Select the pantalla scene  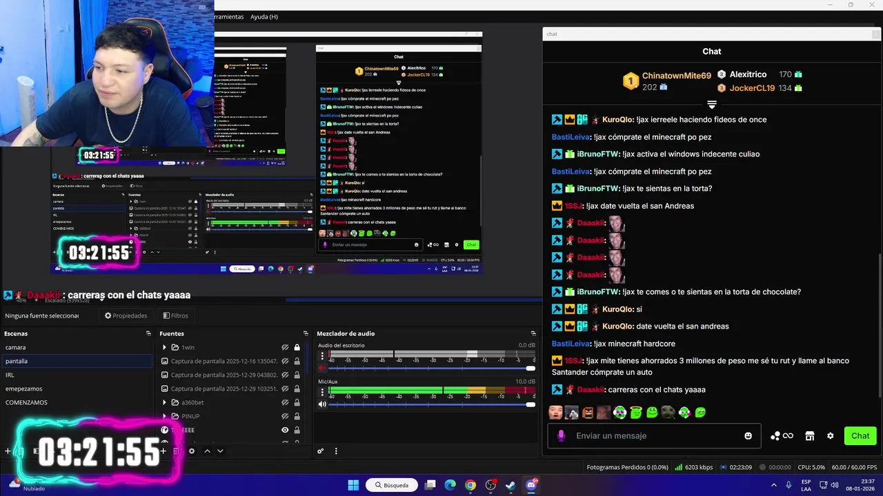tap(76, 361)
